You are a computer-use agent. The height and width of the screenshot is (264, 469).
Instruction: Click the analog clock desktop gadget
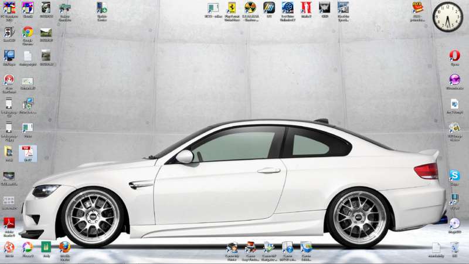click(447, 17)
